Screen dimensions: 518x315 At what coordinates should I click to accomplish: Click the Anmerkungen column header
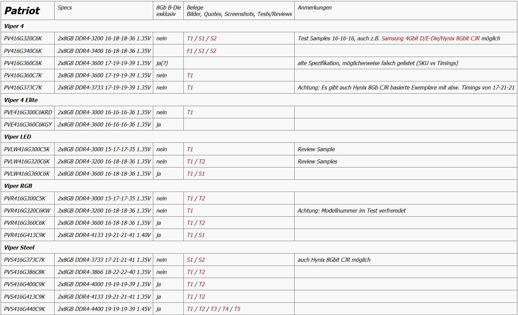tap(315, 7)
